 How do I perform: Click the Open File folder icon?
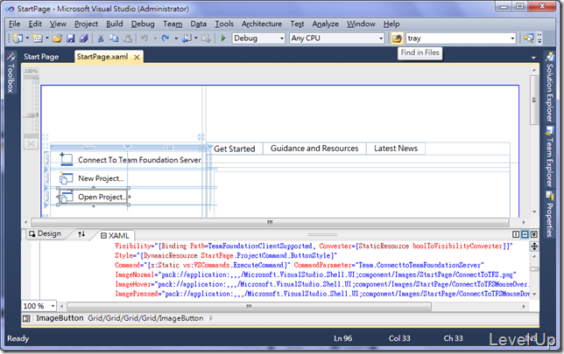(x=57, y=38)
